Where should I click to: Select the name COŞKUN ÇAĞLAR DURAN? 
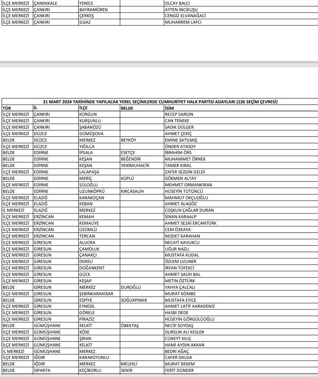coord(189,210)
